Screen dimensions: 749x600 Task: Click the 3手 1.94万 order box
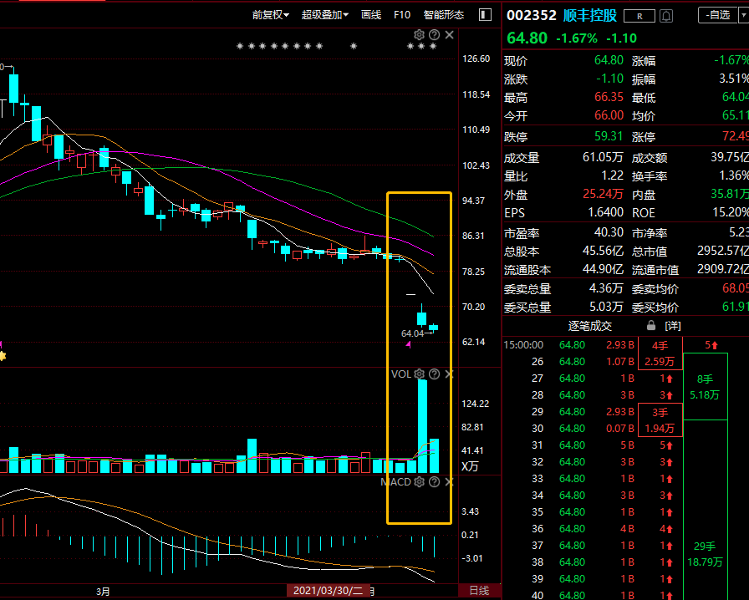point(660,419)
